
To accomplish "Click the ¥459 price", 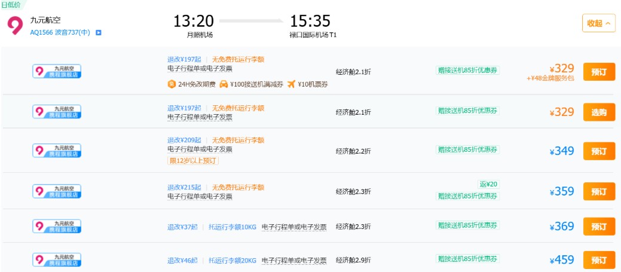I will 562,260.
